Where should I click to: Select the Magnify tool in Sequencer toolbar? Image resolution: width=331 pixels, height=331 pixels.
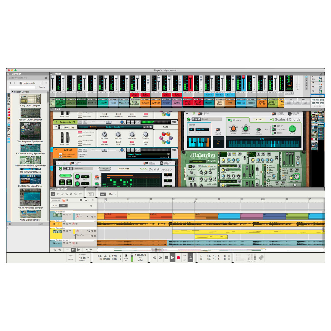click(x=76, y=194)
